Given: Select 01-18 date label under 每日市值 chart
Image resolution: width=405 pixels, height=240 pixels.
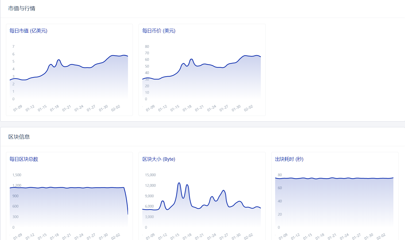Looking at the screenshot, I should click(x=55, y=108).
